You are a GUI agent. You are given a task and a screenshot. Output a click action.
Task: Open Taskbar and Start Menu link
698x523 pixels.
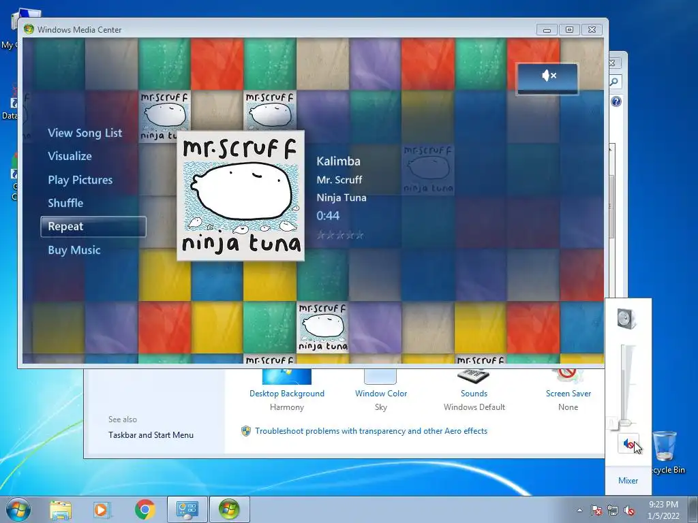pyautogui.click(x=151, y=435)
